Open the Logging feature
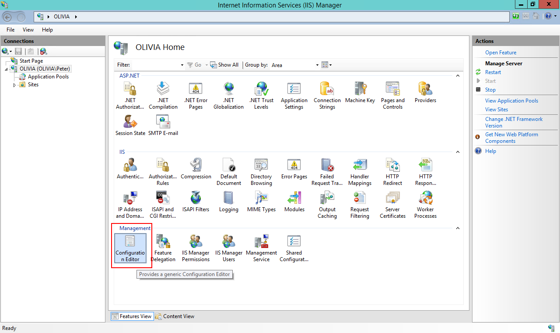Screen dimensions: 560x333 (228, 202)
